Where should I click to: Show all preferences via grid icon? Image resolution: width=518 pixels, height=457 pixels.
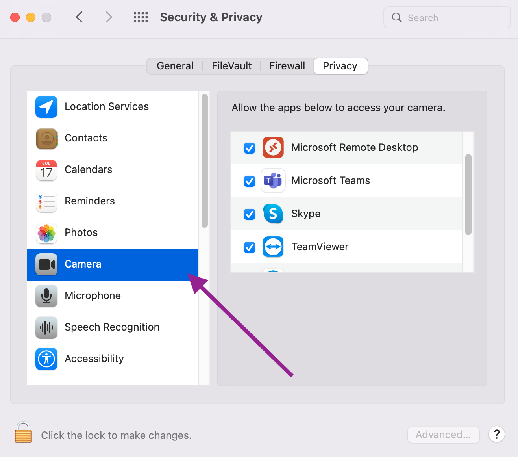click(141, 17)
